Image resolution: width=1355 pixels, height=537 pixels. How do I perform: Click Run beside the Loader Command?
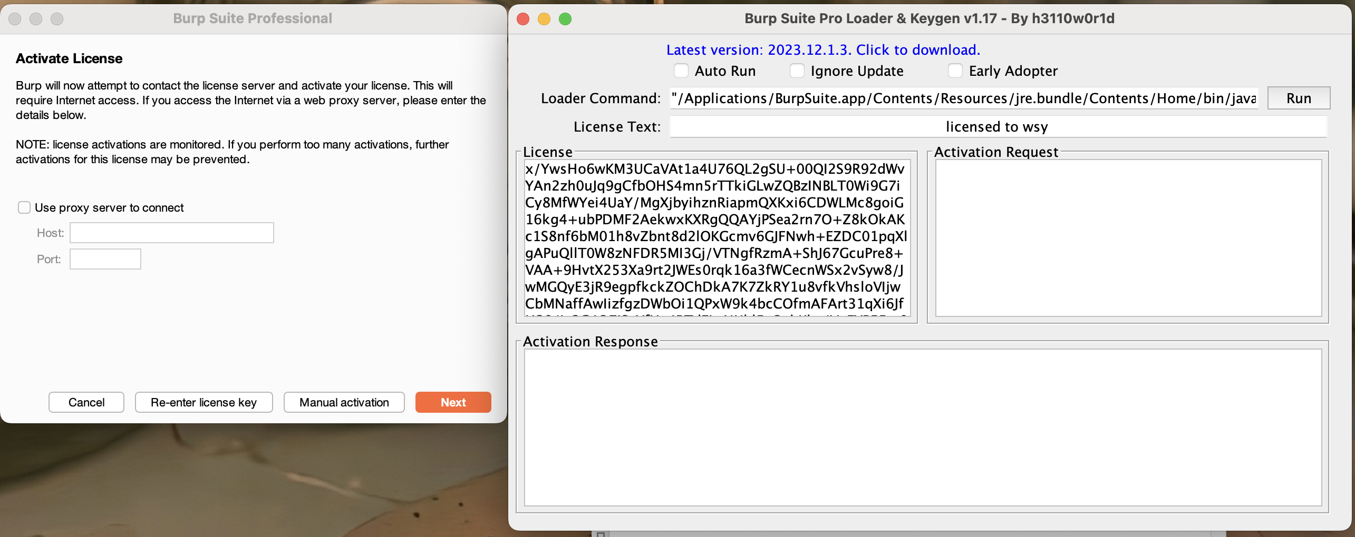coord(1299,98)
